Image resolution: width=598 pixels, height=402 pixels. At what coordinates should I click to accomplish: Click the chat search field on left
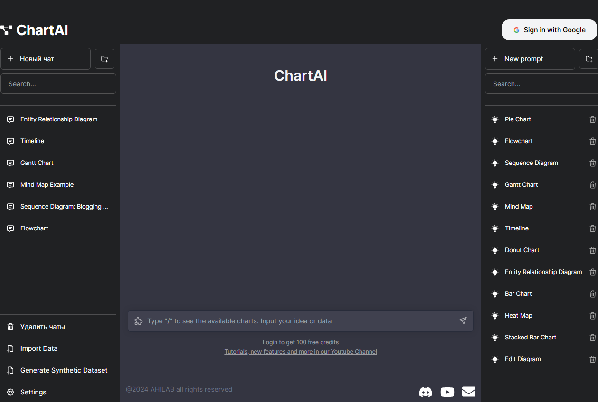tap(58, 84)
